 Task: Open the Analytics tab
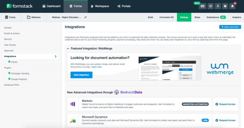(x=237, y=17)
